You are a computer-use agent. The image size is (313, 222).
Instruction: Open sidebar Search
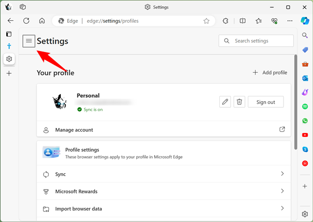pos(305,35)
